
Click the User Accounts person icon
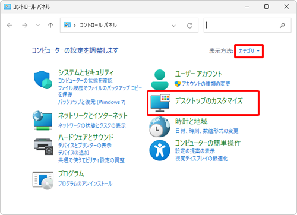click(160, 80)
